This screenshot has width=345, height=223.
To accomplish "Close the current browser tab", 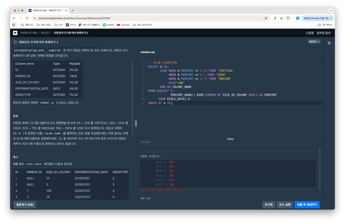I will (x=66, y=10).
